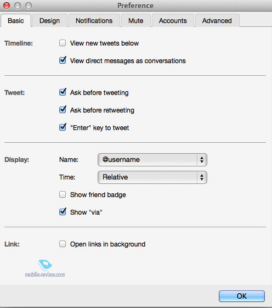Open the Notifications tab
The width and height of the screenshot is (272, 308).
pos(94,21)
